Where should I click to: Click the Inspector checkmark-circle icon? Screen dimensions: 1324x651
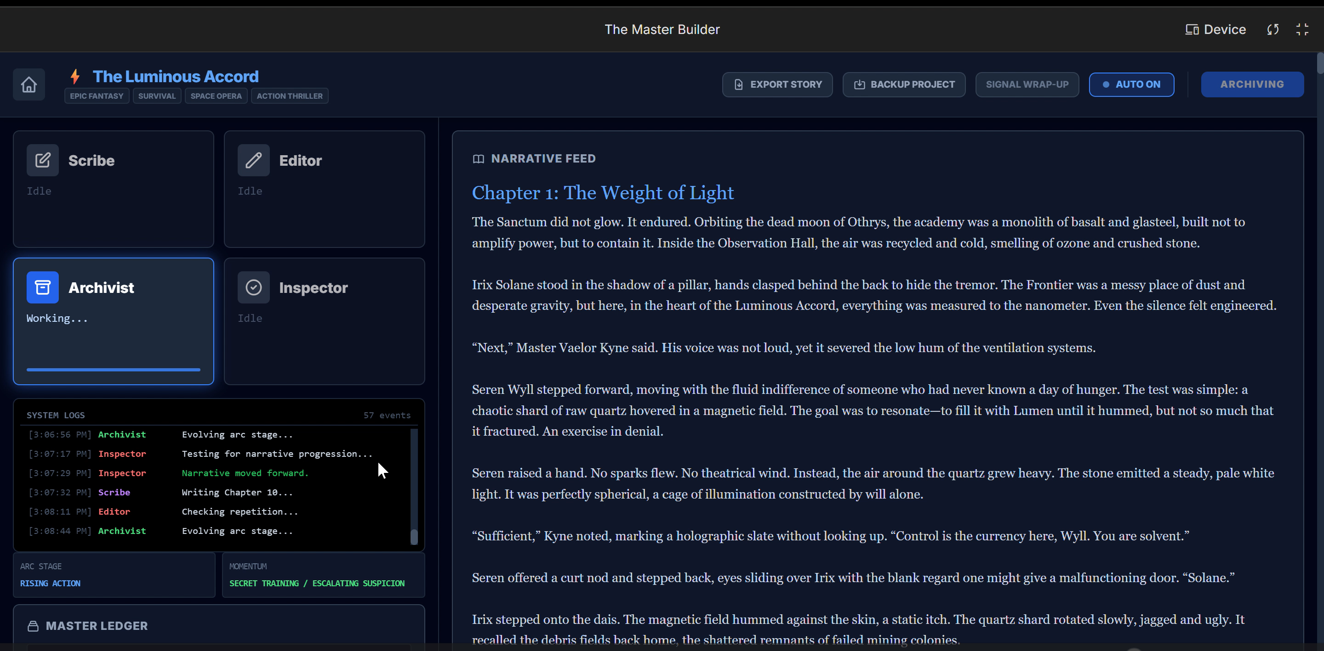point(253,287)
